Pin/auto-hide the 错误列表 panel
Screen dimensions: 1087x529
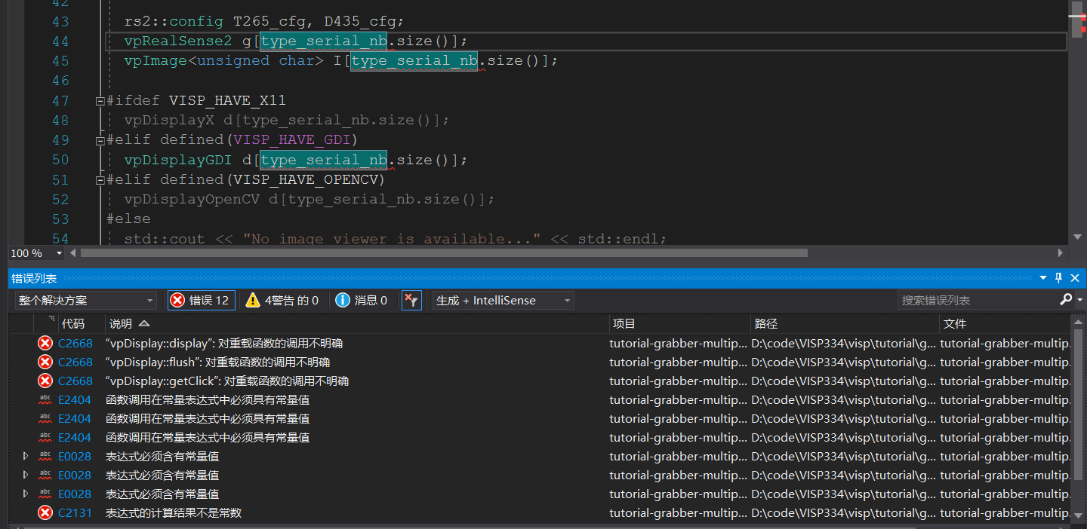coord(1059,278)
